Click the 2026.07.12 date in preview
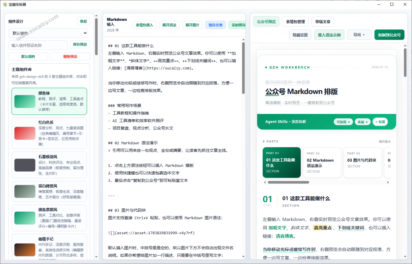Viewport: 412px width, 264px height. click(379, 67)
